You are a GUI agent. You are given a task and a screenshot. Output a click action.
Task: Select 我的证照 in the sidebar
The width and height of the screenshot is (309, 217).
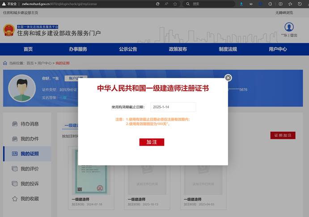[30, 154]
